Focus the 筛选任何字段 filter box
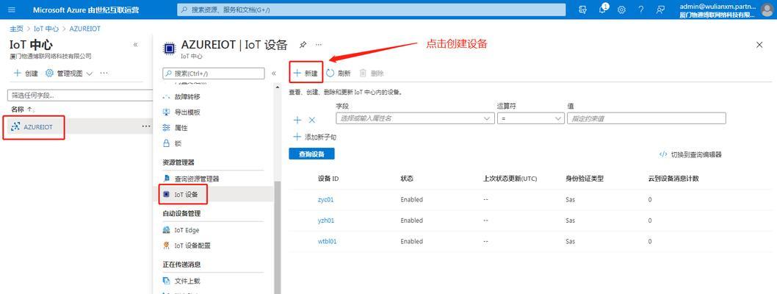This screenshot has height=294, width=777. (80, 96)
